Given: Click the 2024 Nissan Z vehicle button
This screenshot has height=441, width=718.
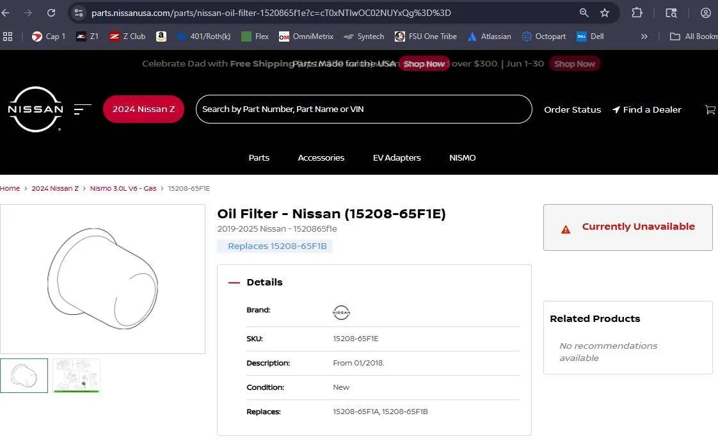Looking at the screenshot, I should click(x=143, y=109).
